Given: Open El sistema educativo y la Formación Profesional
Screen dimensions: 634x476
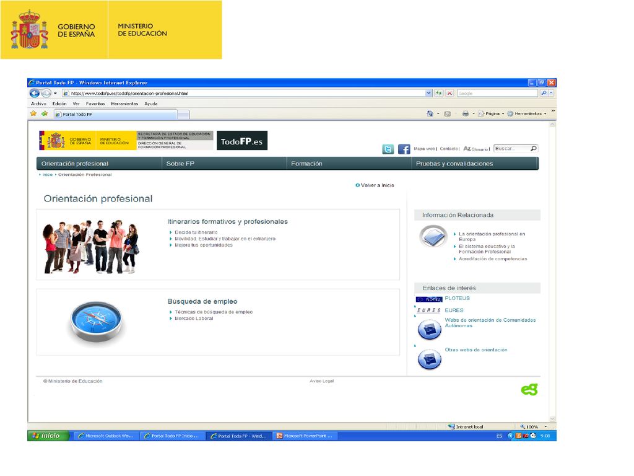Looking at the screenshot, I should click(x=487, y=249).
